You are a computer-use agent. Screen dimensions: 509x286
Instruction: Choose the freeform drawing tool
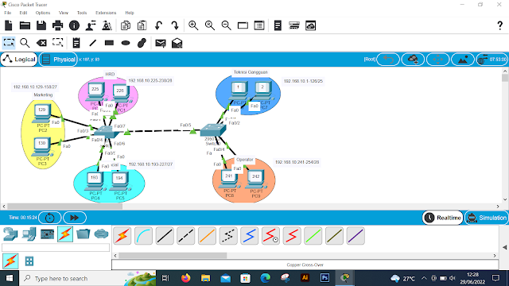[x=142, y=42]
